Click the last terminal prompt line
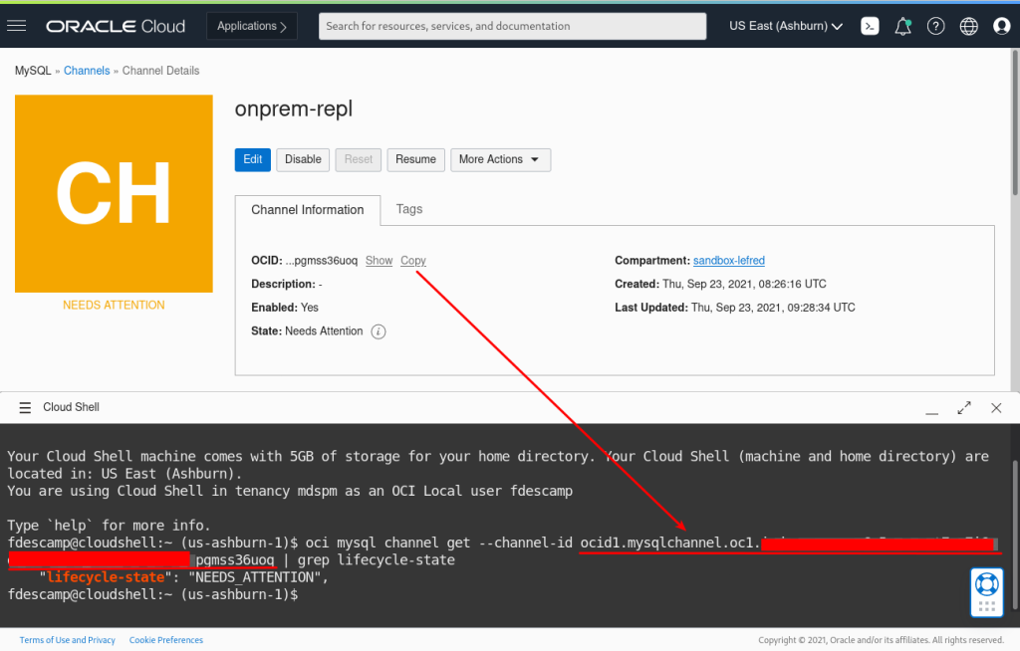This screenshot has height=651, width=1020. click(152, 594)
